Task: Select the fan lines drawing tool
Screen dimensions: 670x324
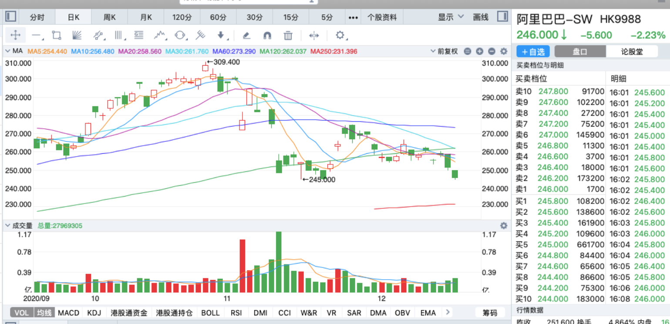Action: pyautogui.click(x=77, y=35)
